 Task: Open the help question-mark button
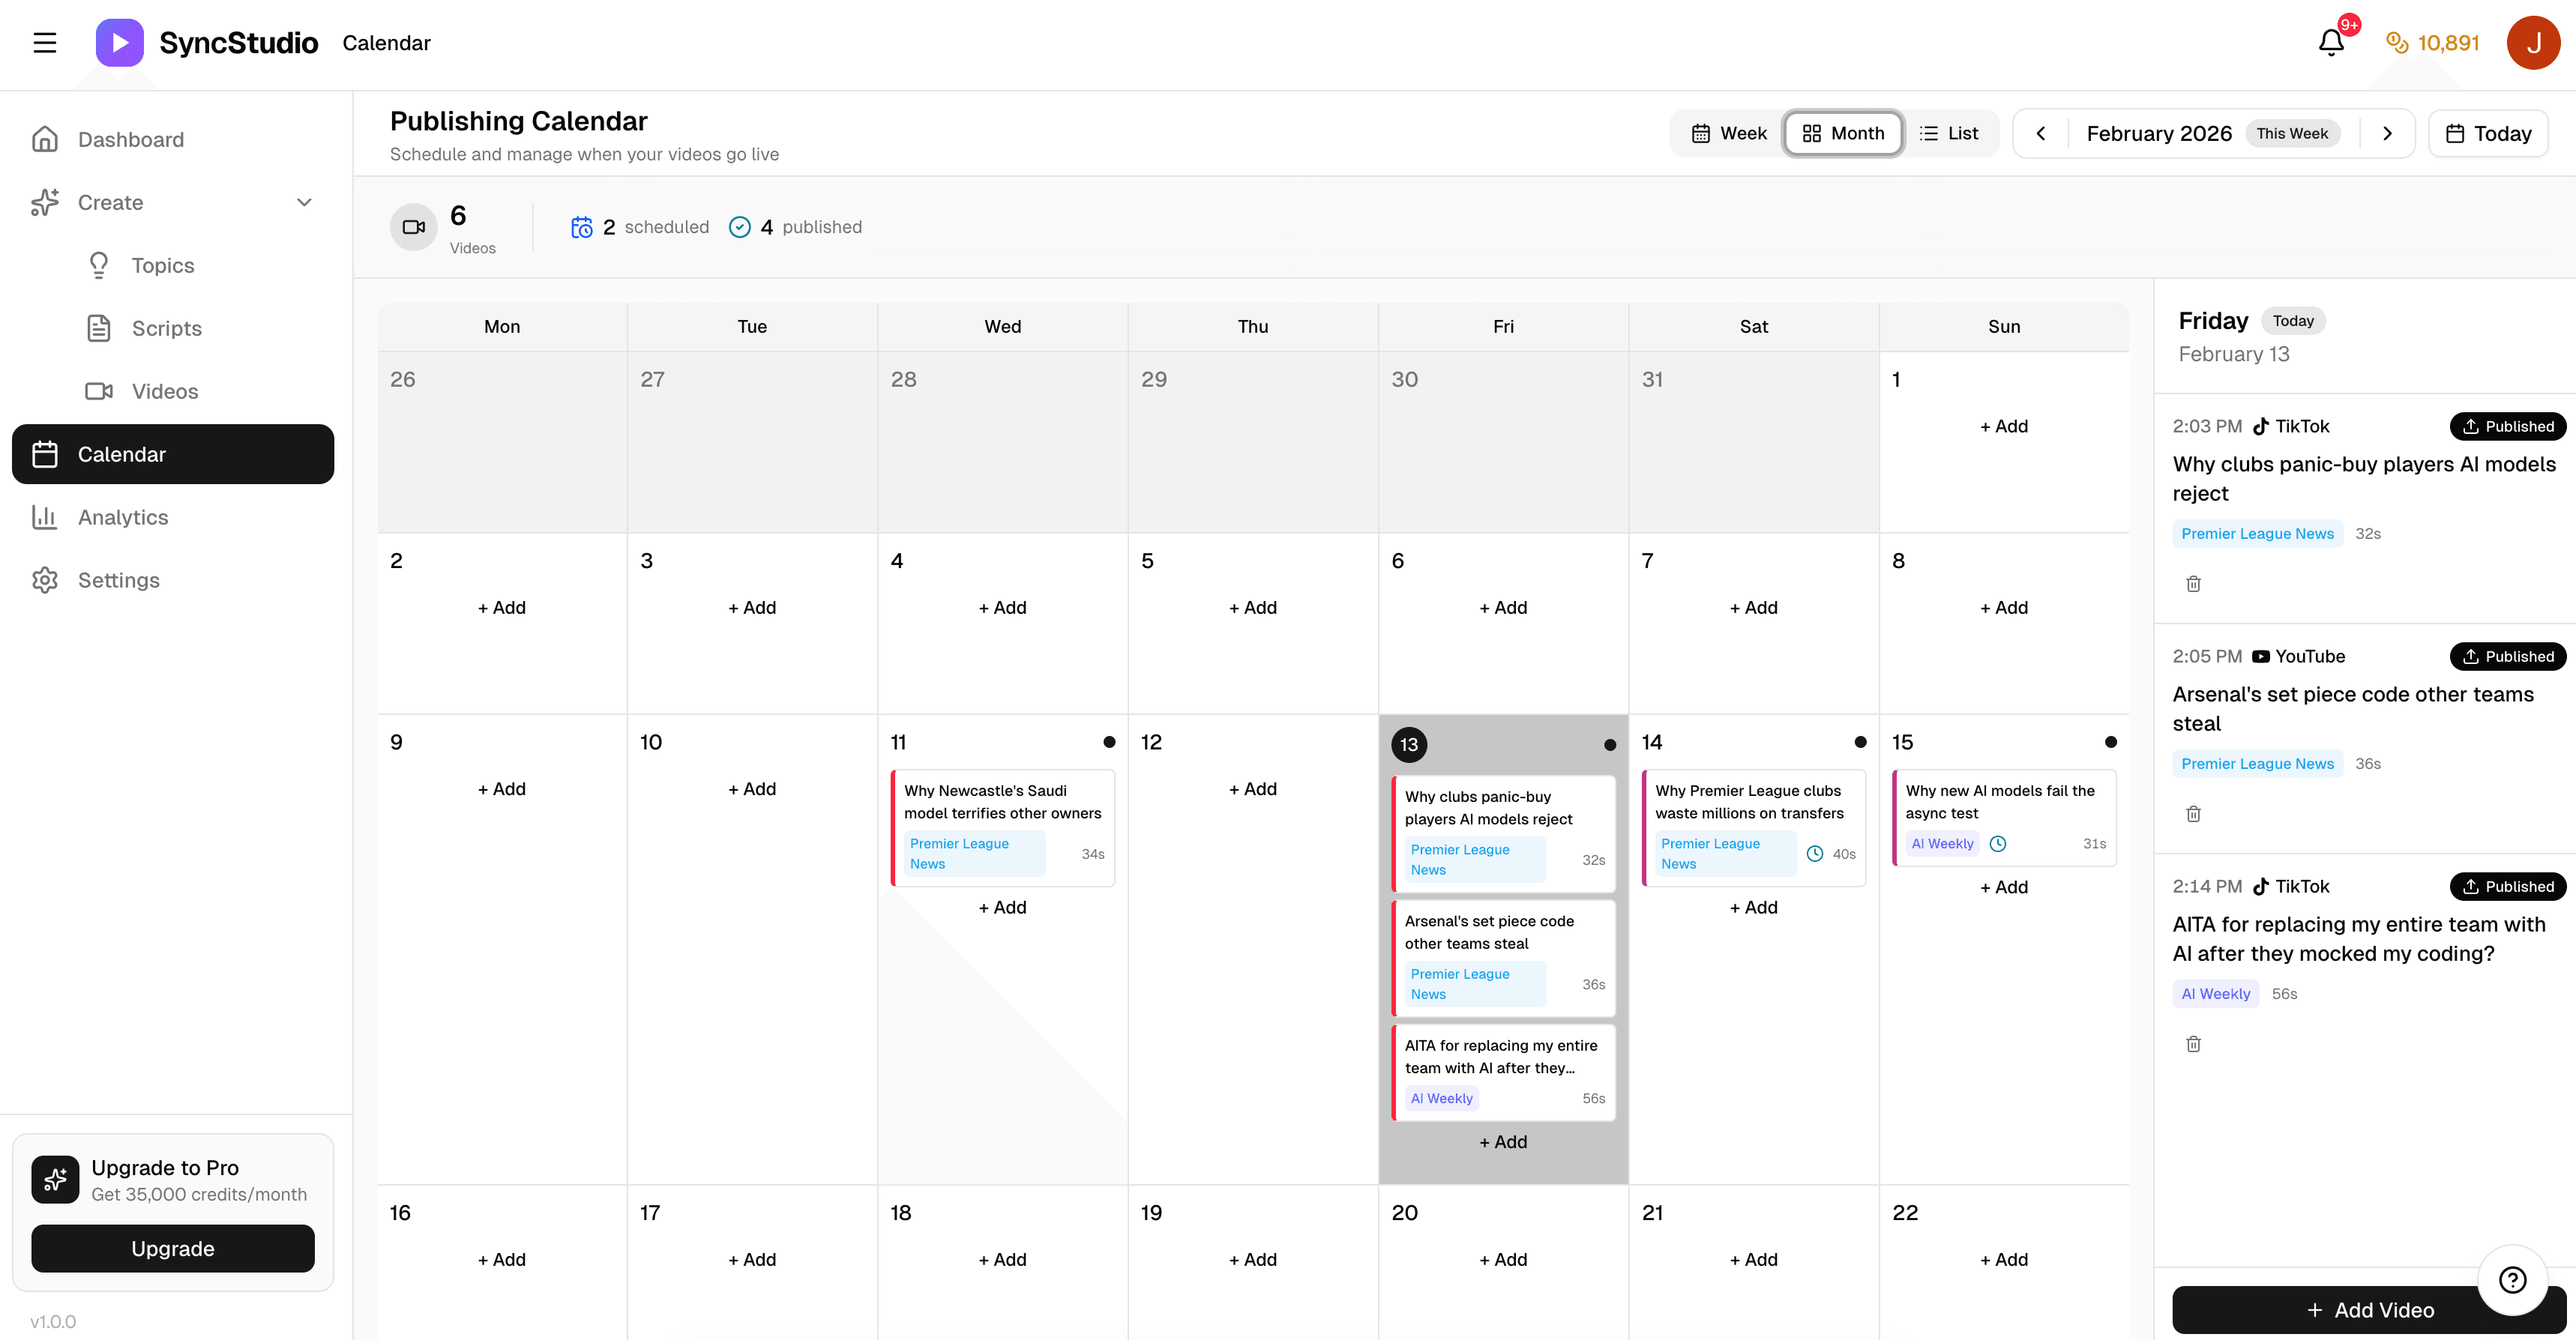2513,1281
